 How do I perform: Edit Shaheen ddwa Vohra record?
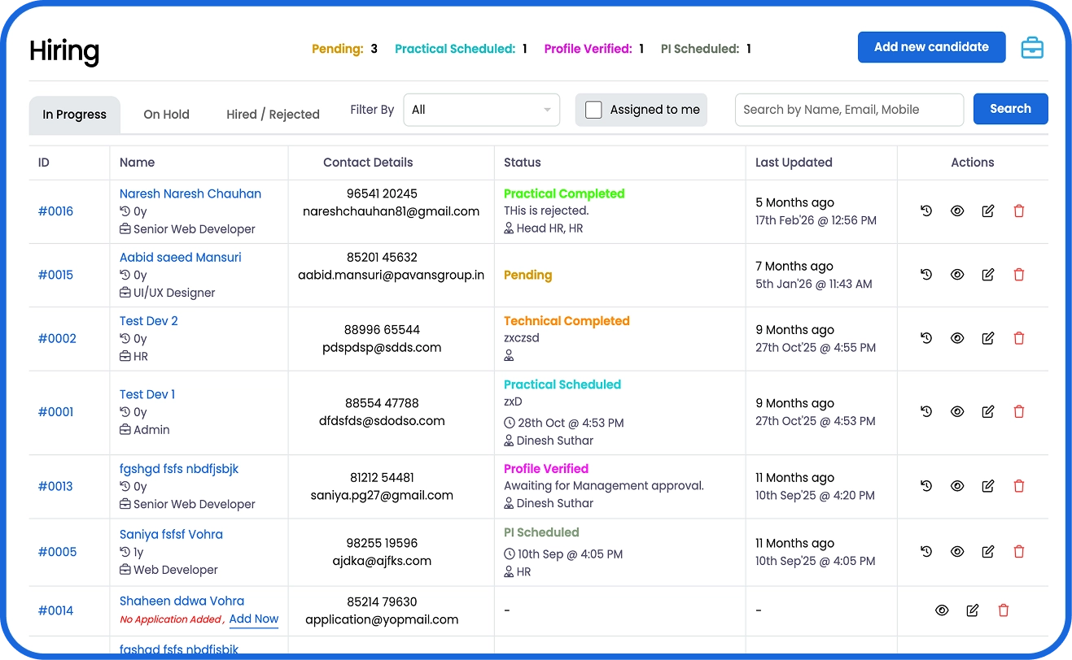(973, 610)
